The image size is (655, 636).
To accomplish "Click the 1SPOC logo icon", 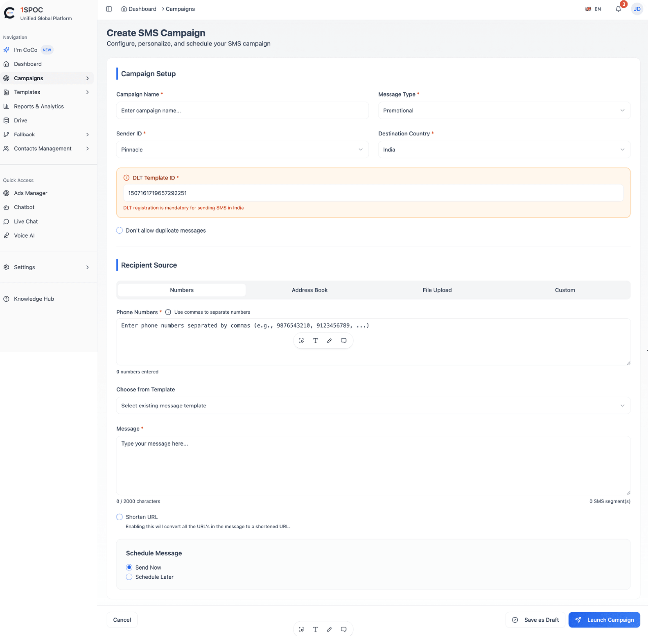I will click(9, 13).
